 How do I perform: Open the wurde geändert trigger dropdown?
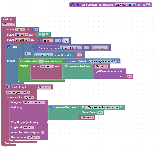pyautogui.click(x=18, y=92)
